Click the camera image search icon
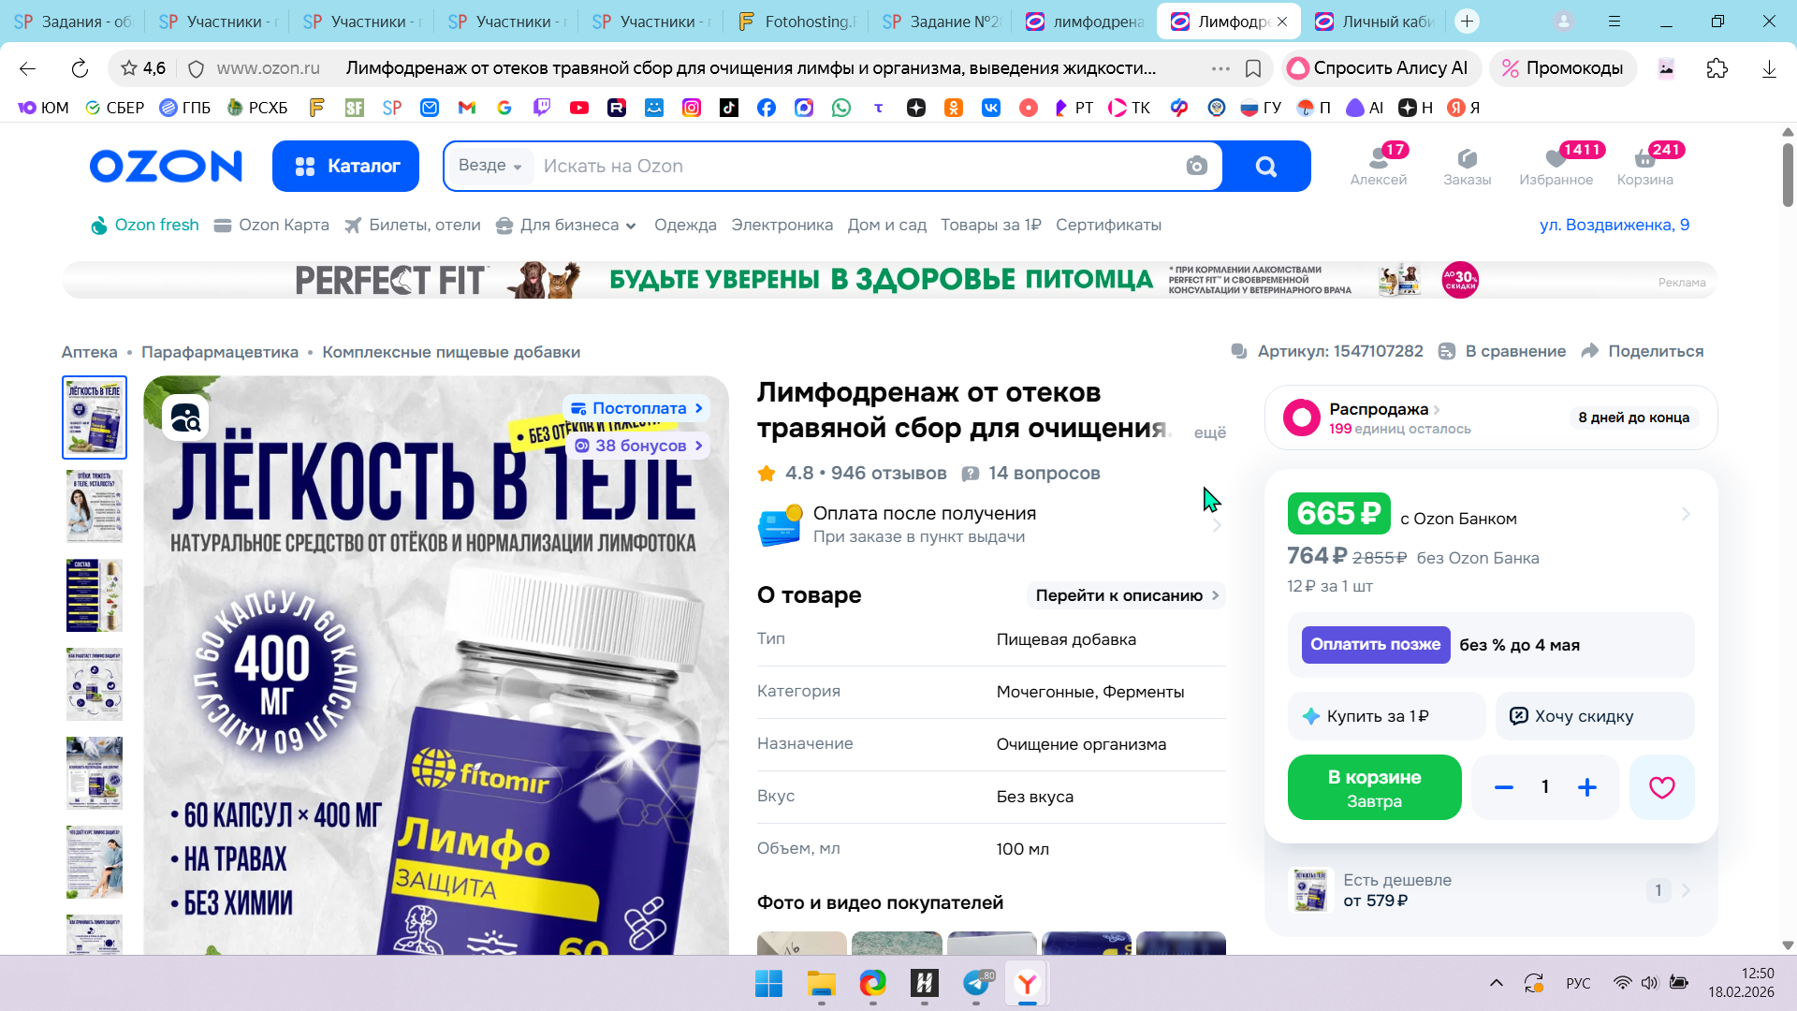1797x1011 pixels. click(1196, 167)
